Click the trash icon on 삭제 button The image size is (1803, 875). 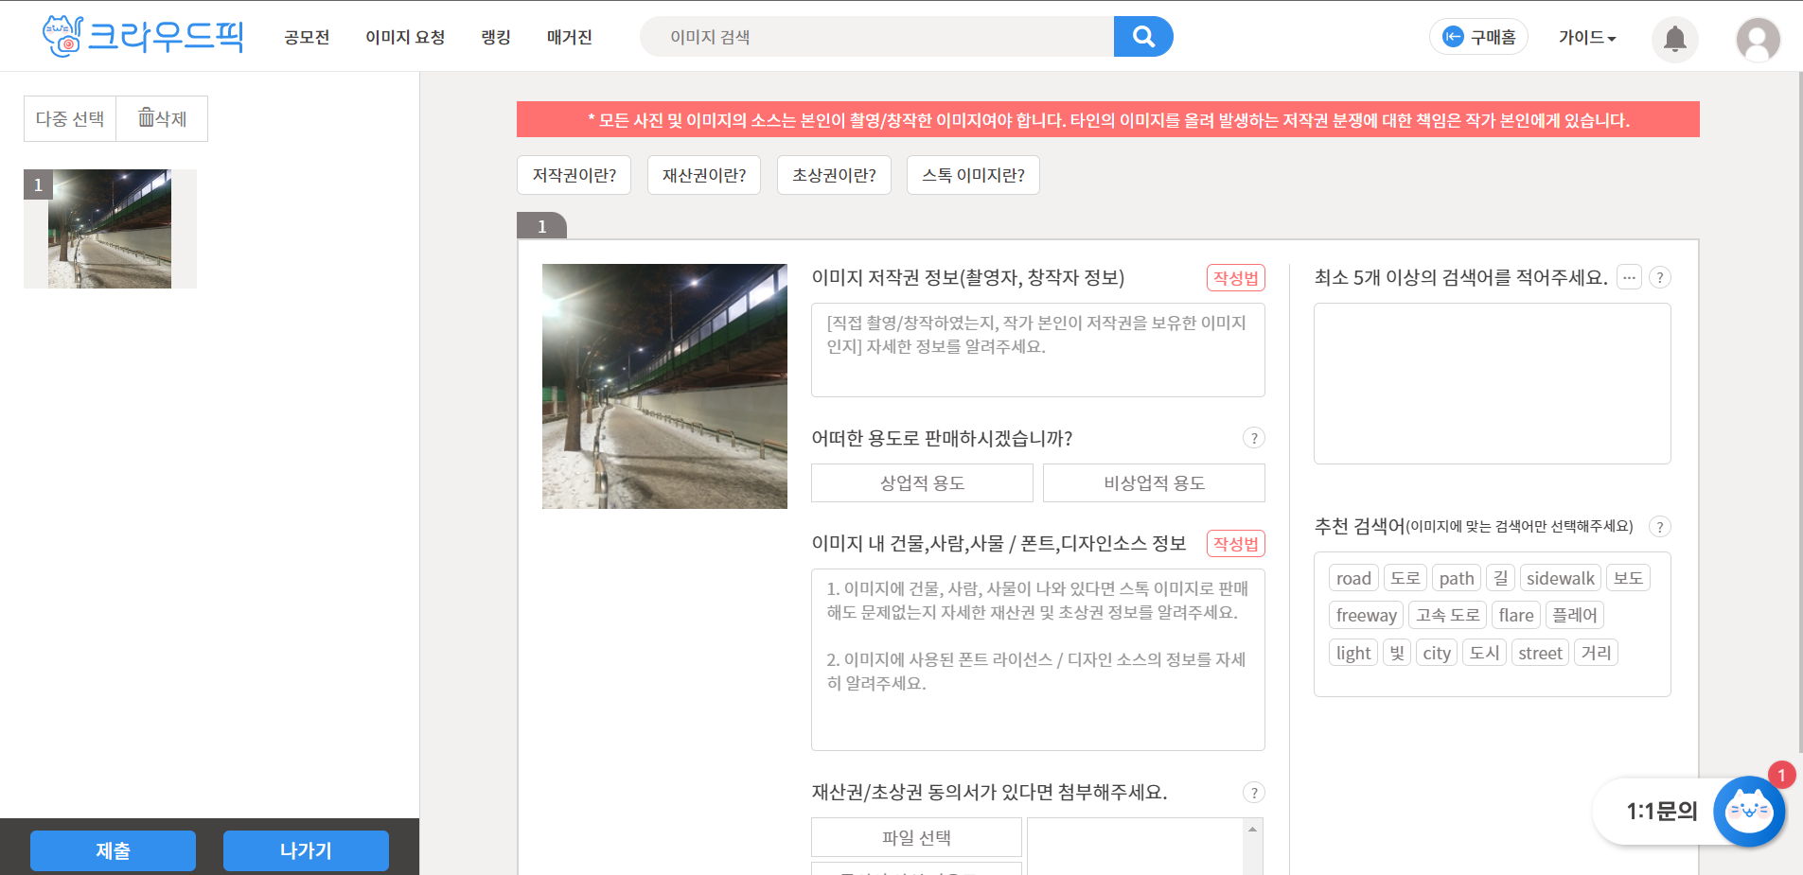[146, 116]
